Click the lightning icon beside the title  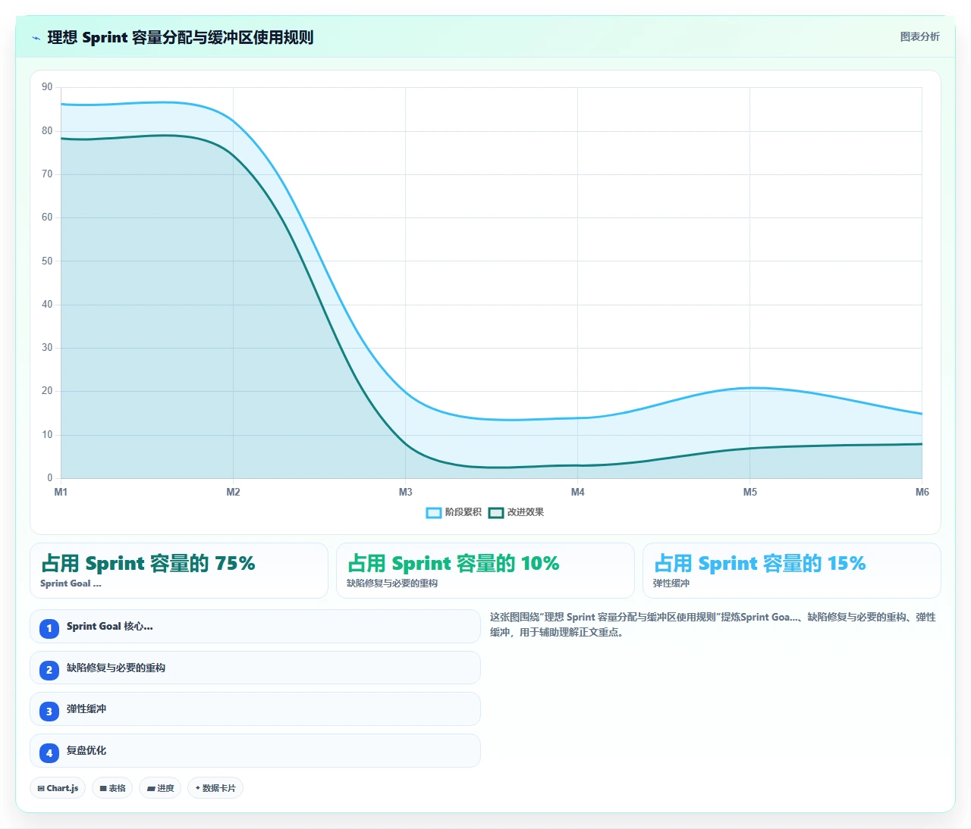pyautogui.click(x=36, y=38)
